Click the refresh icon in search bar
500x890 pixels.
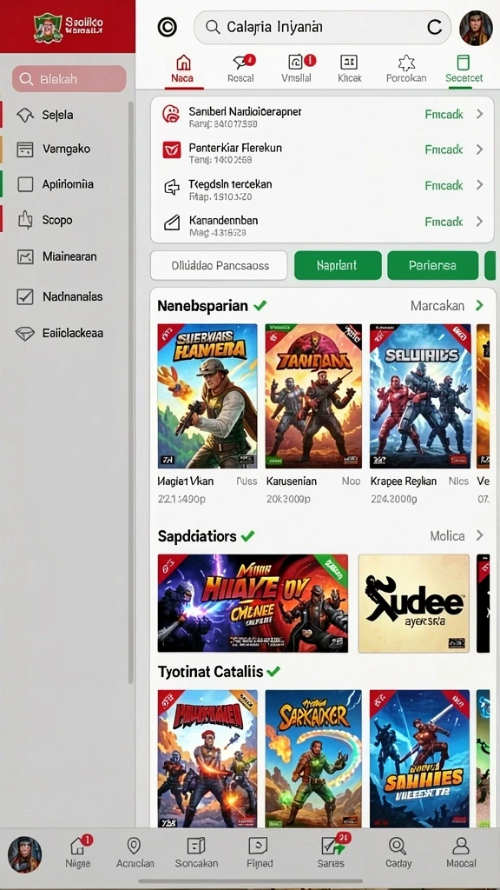click(434, 27)
